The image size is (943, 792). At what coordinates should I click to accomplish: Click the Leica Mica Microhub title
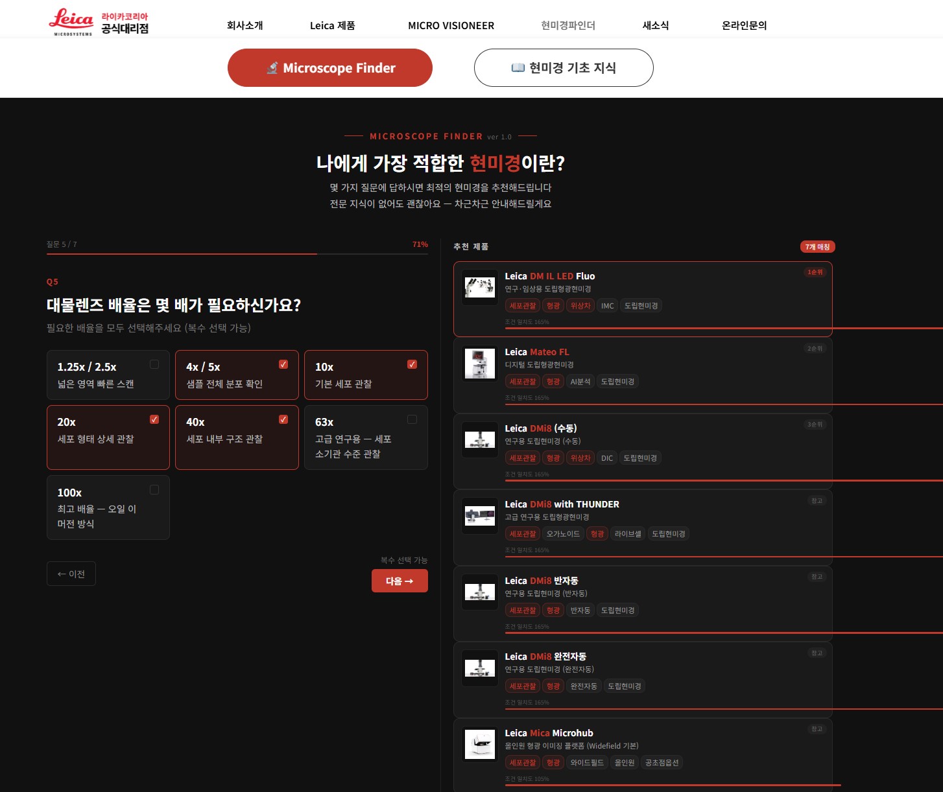tap(549, 733)
